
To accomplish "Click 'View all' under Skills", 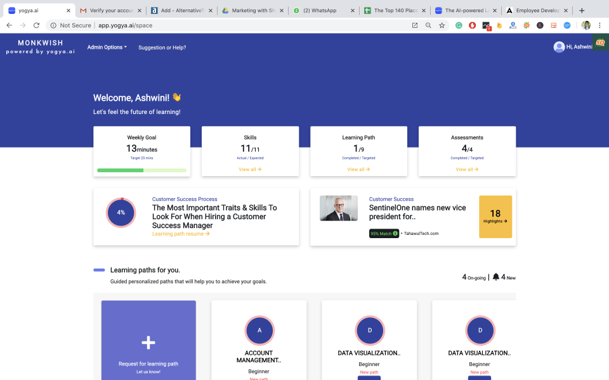I will coord(249,169).
